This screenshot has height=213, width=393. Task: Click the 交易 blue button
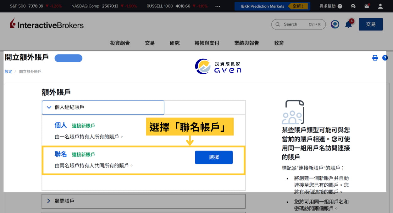click(371, 24)
